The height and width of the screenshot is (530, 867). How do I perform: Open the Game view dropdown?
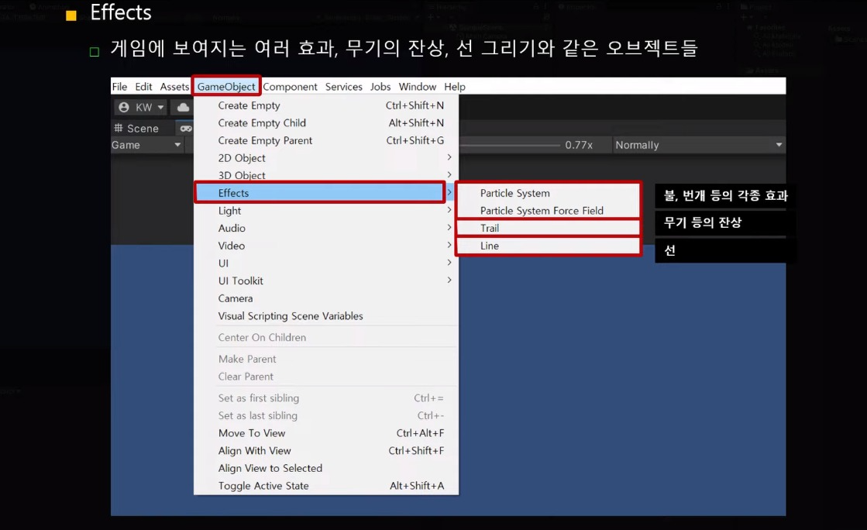[146, 145]
